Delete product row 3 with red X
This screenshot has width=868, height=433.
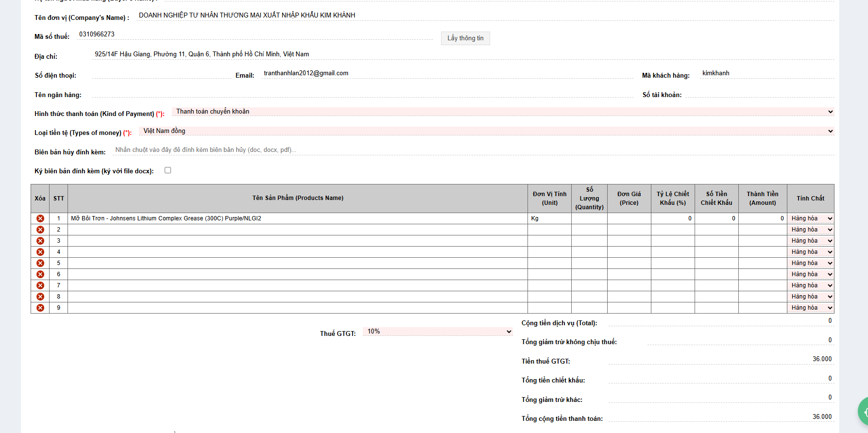pos(40,241)
